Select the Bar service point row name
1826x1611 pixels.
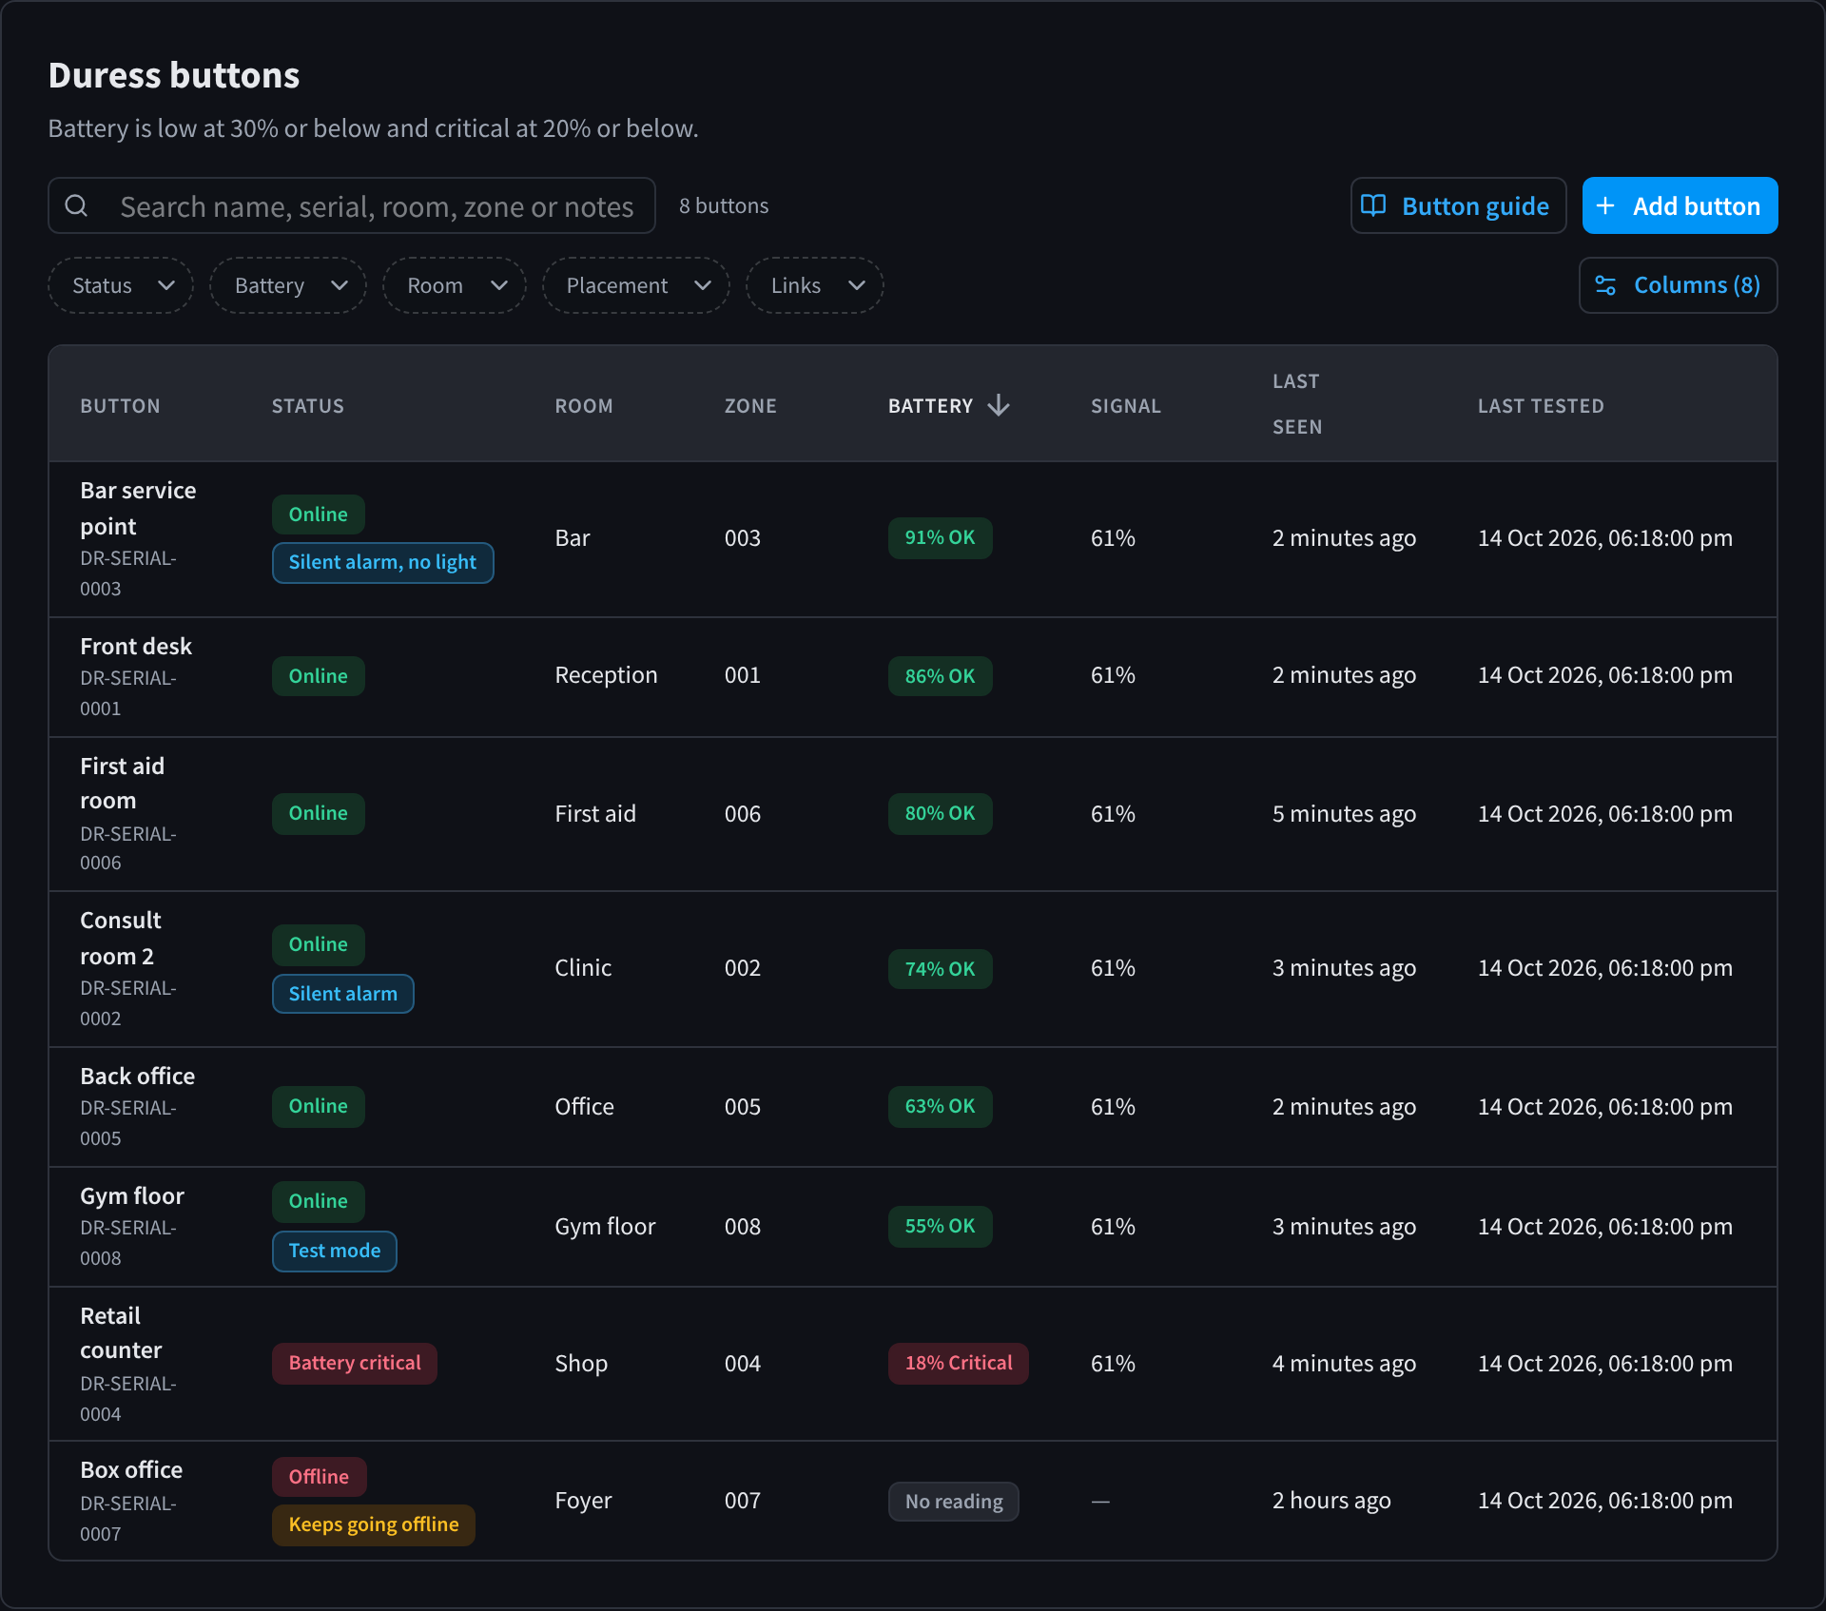(x=138, y=508)
